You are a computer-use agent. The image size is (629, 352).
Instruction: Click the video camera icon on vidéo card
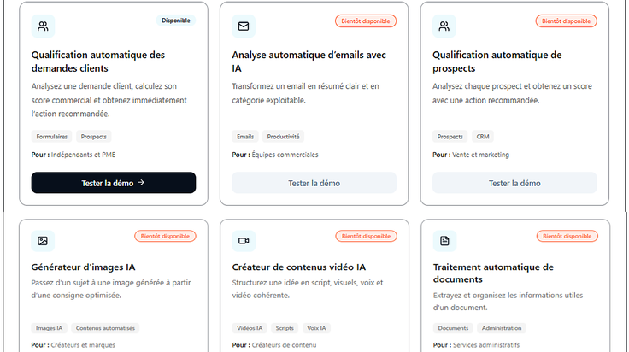coord(244,241)
